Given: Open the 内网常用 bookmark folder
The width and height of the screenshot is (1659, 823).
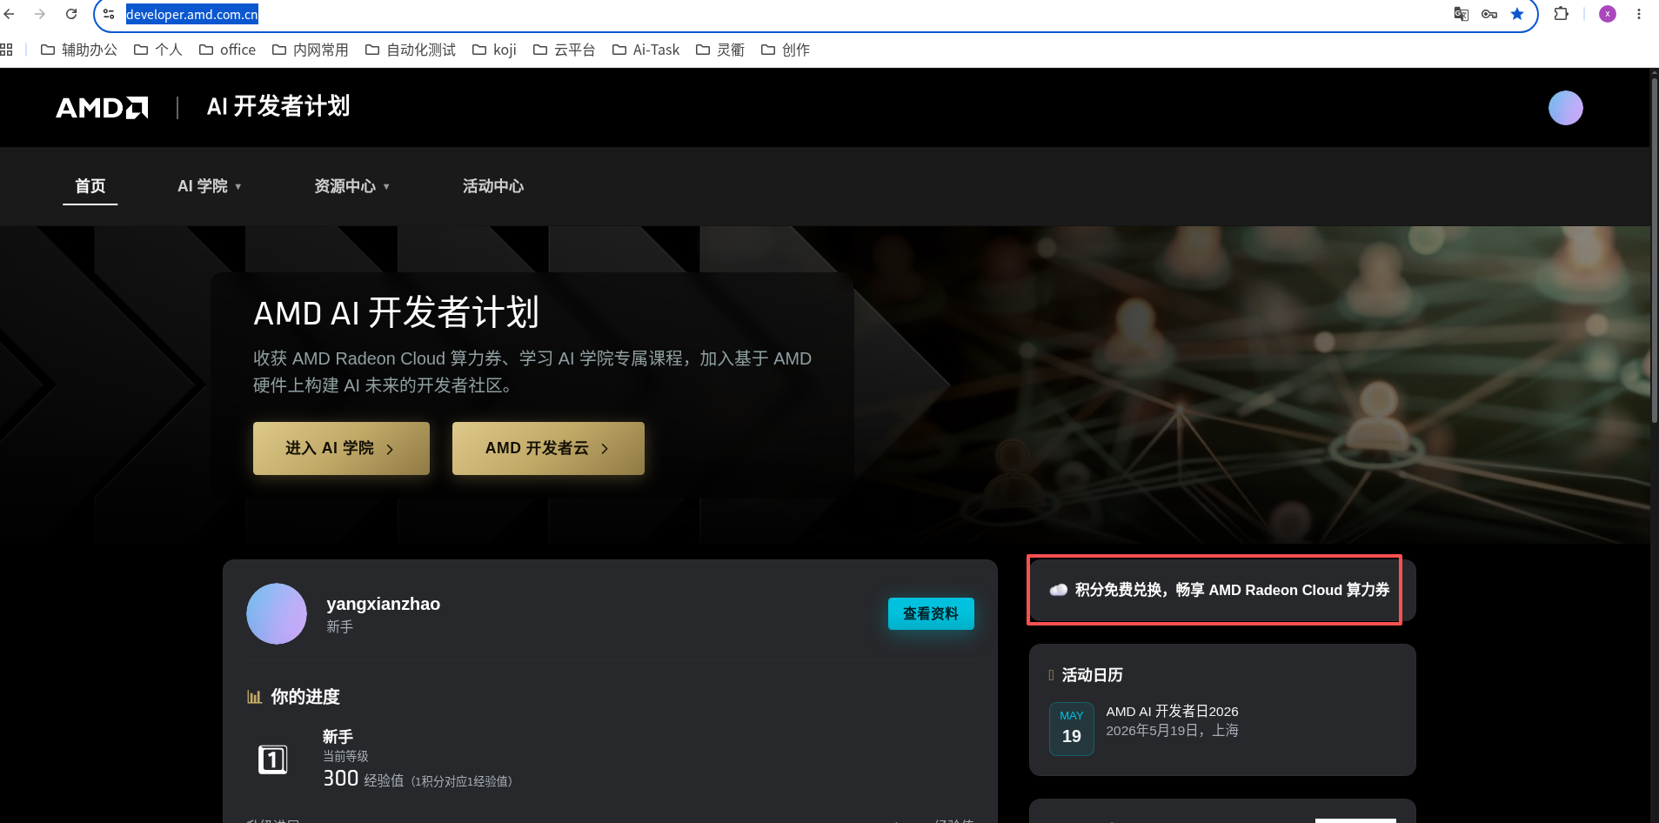Looking at the screenshot, I should pyautogui.click(x=311, y=50).
